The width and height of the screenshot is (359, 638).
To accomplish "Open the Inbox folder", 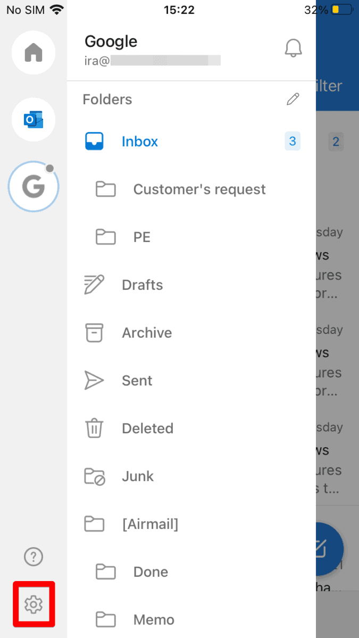I will point(140,141).
